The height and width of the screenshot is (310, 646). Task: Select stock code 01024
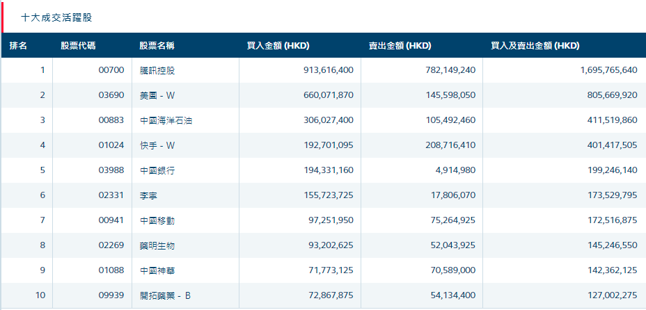111,145
